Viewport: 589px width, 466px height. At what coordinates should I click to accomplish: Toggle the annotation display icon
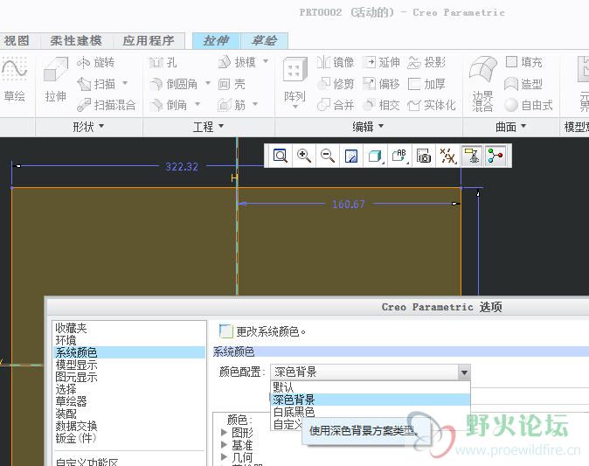tap(472, 156)
